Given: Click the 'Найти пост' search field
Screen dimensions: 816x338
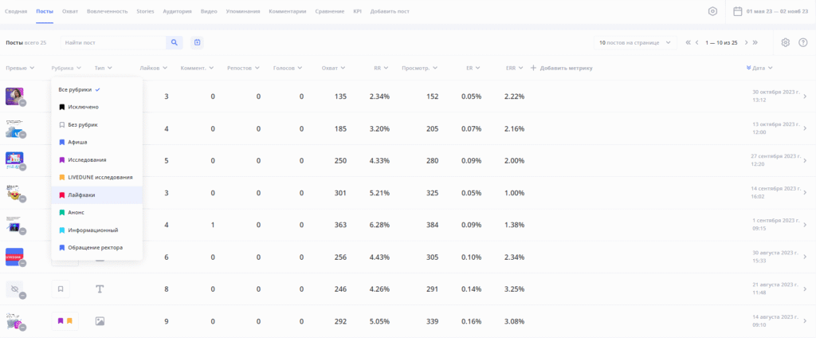Looking at the screenshot, I should (113, 42).
